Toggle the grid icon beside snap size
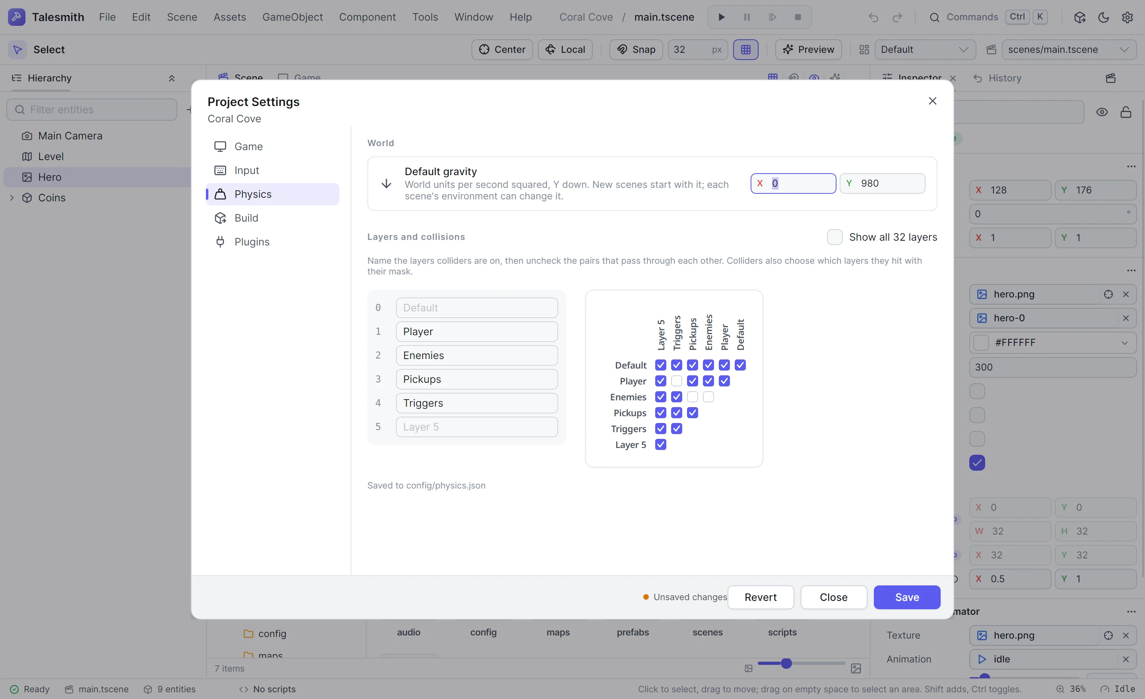 pos(745,50)
